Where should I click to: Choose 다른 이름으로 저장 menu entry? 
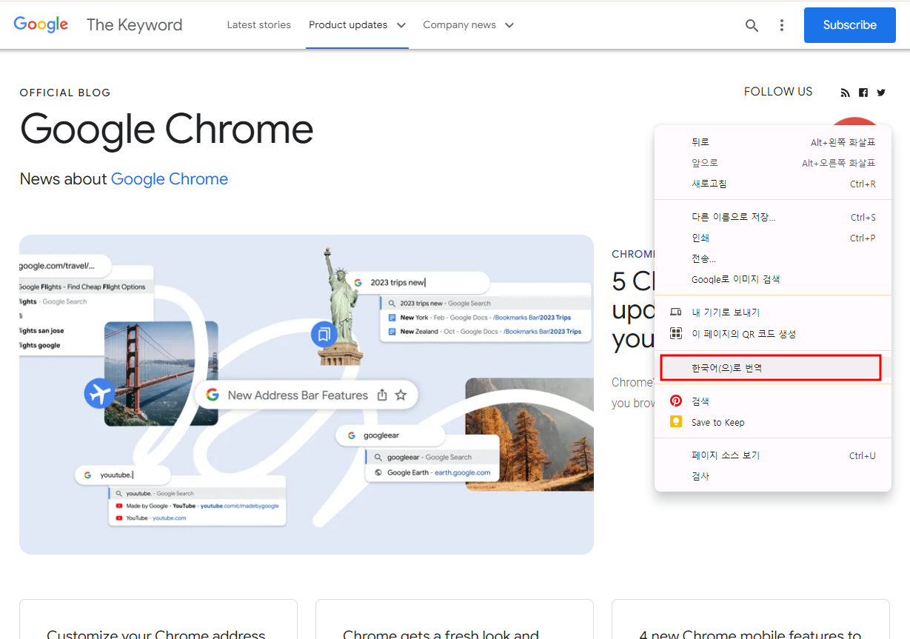click(x=773, y=217)
